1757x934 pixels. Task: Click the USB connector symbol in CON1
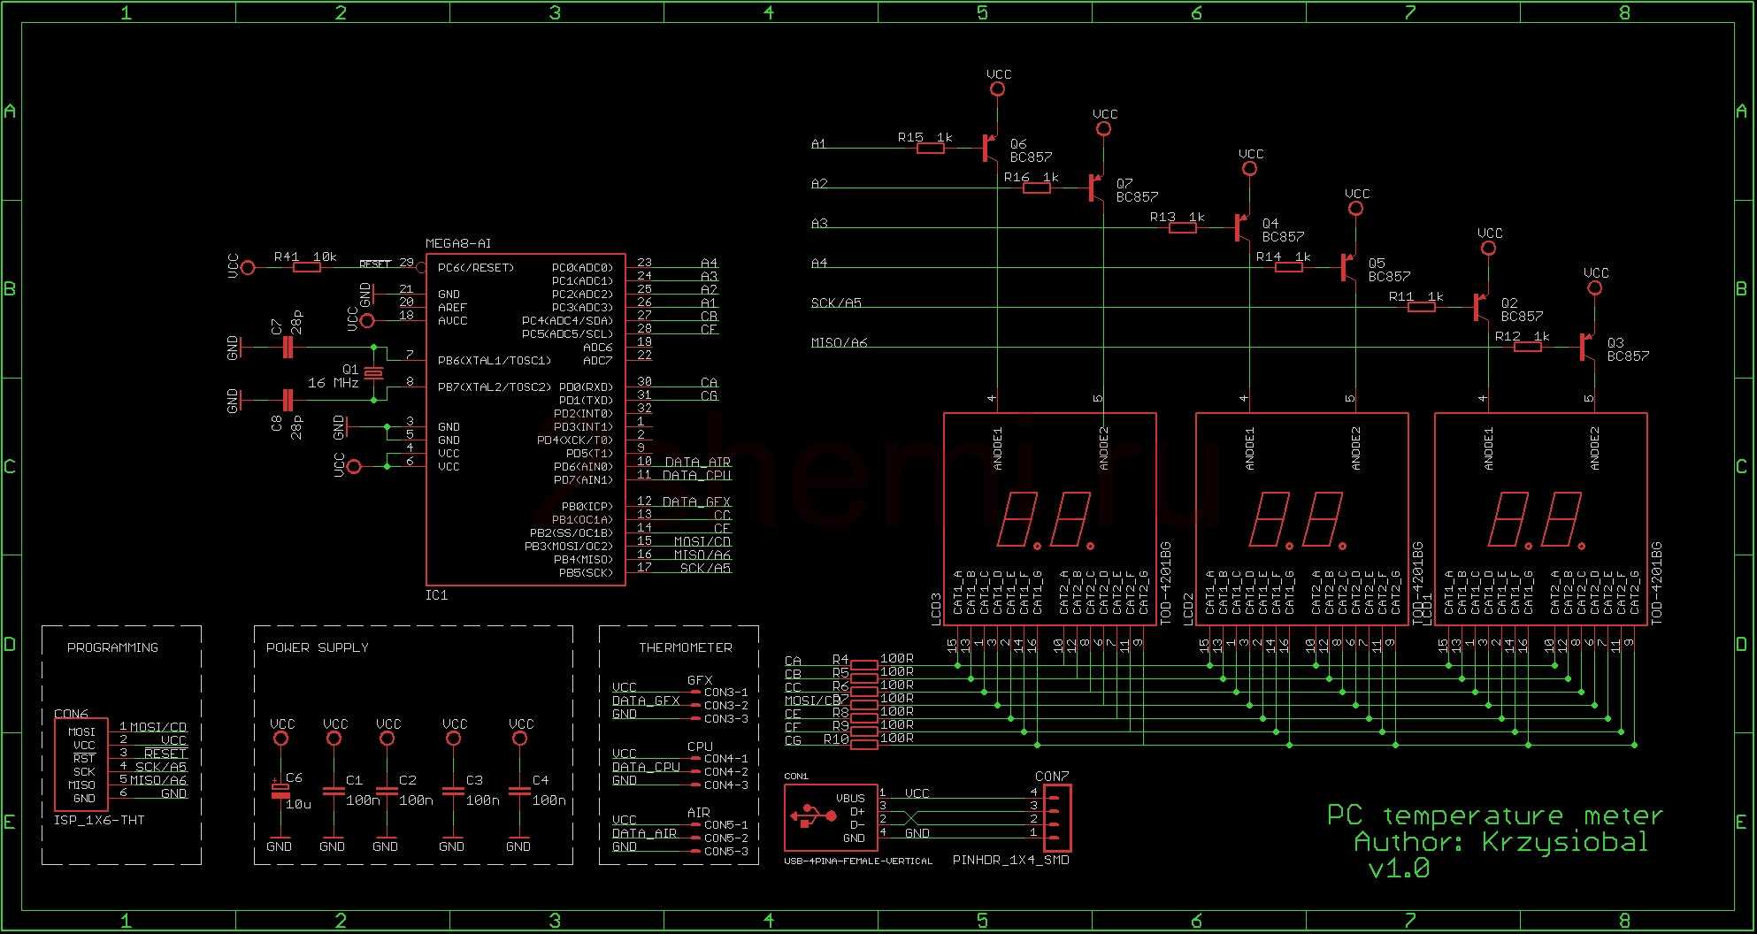[807, 817]
